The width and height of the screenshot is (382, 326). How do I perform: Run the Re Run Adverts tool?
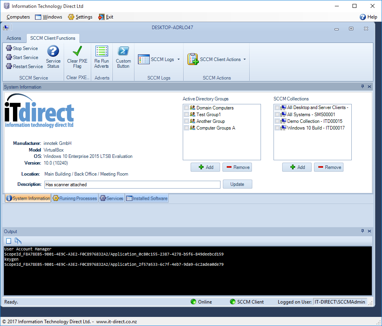[102, 52]
